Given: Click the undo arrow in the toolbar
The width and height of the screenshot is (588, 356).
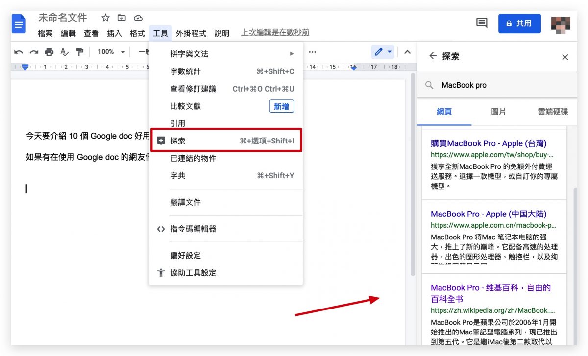Looking at the screenshot, I should click(19, 52).
